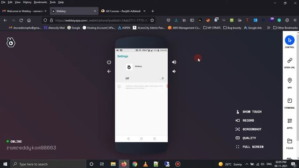This screenshot has width=299, height=168.
Task: Click the volume down icon beside phone
Action: pyautogui.click(x=174, y=71)
